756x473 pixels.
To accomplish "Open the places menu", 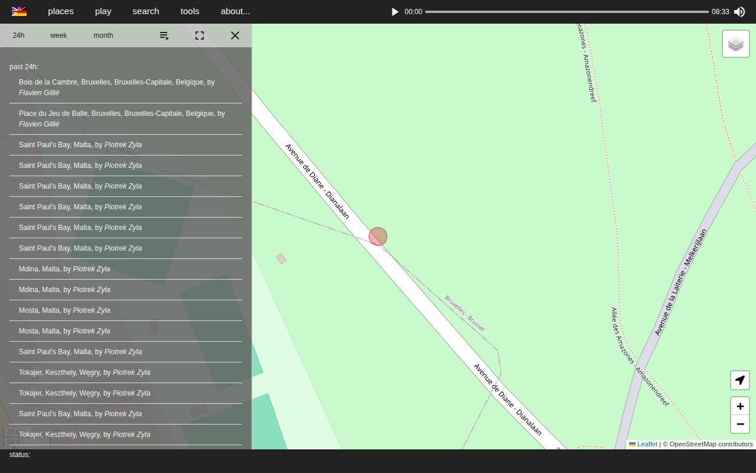I will (x=60, y=11).
